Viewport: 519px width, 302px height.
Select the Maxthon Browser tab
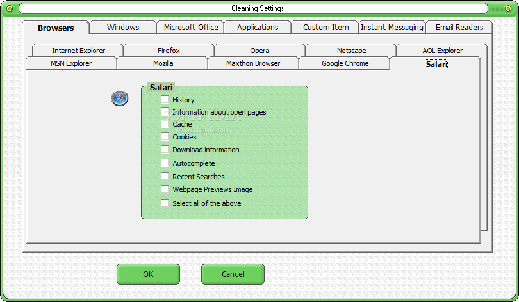click(253, 63)
